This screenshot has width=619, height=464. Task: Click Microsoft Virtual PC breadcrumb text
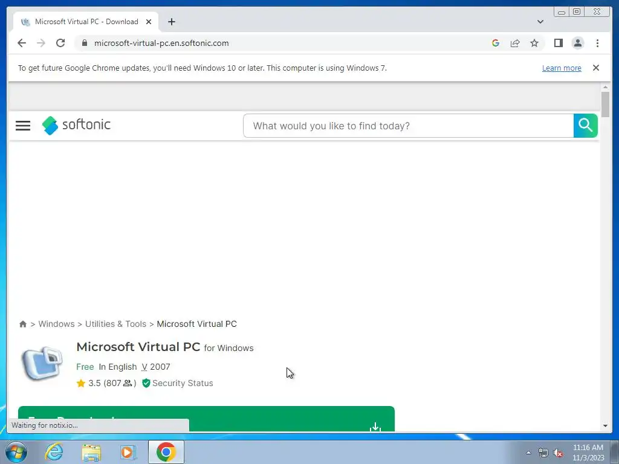click(196, 324)
